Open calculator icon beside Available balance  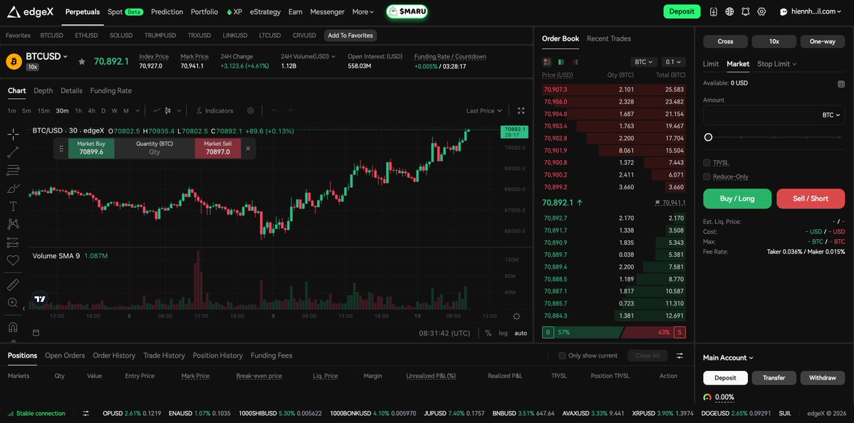(x=841, y=84)
